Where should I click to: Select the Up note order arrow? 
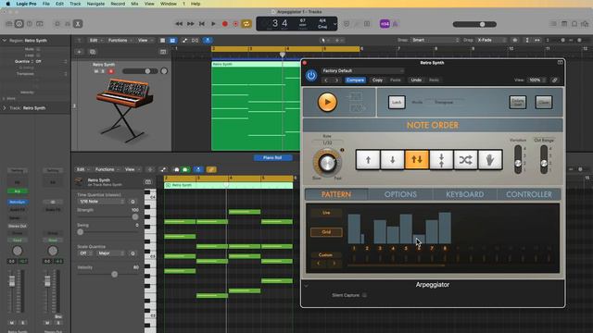point(368,160)
